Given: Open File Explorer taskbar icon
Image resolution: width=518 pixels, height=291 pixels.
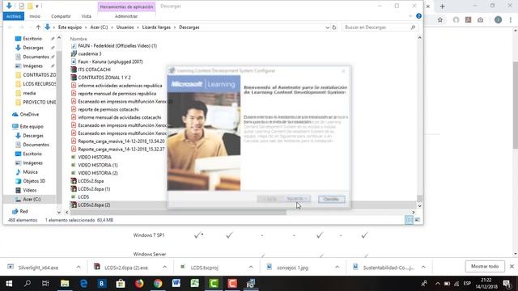Looking at the screenshot, I should 65,284.
